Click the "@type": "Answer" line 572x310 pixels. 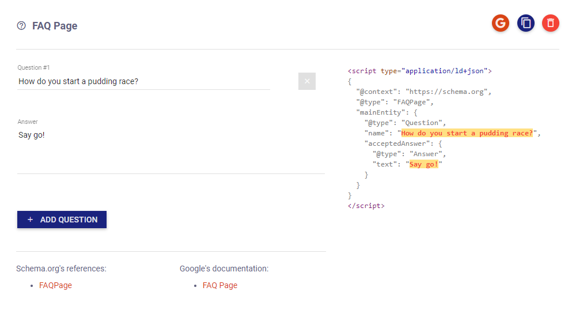409,154
